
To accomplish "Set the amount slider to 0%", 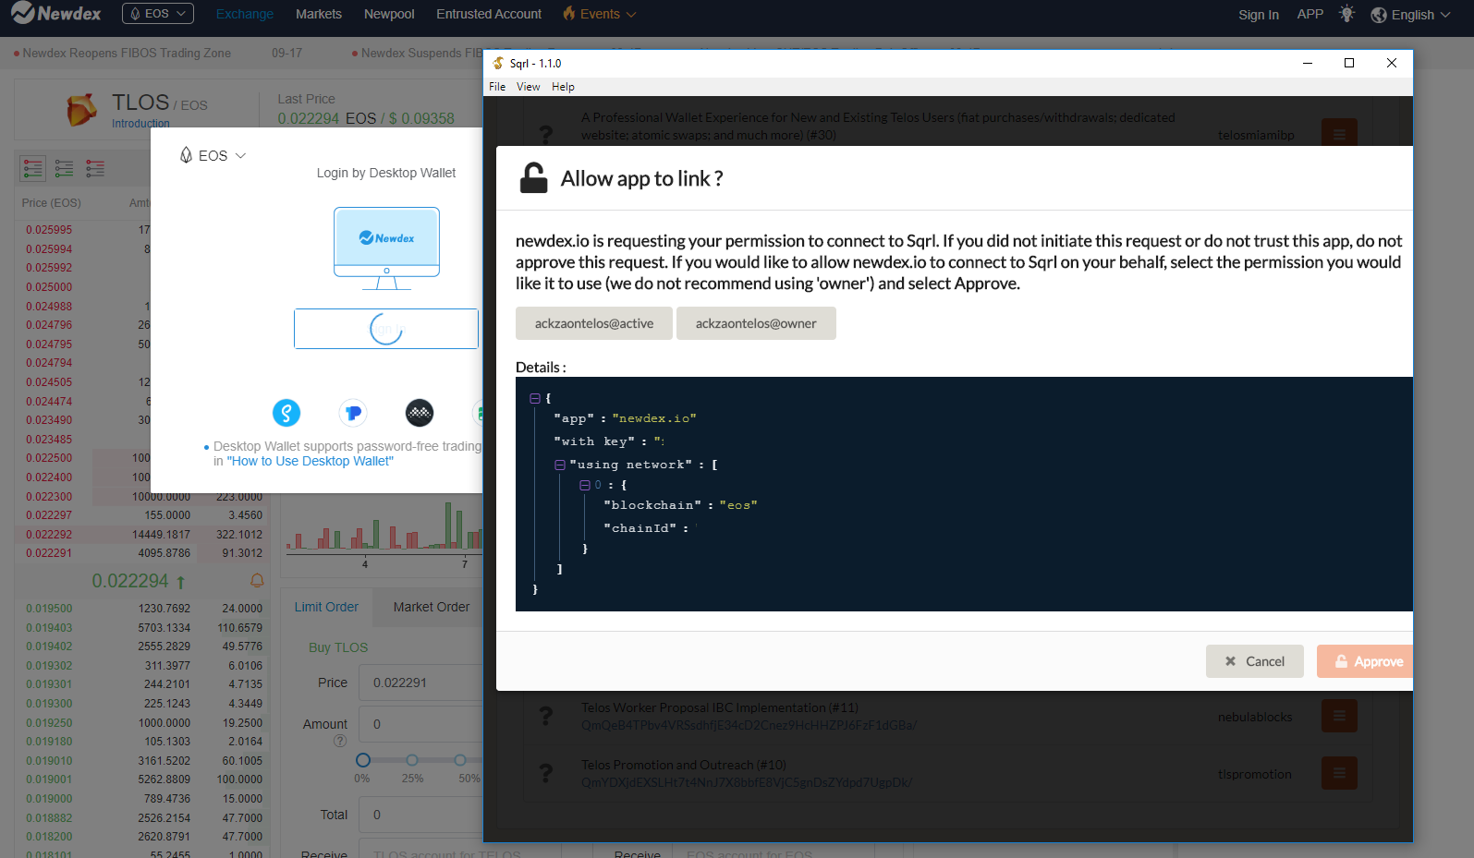I will coord(363,760).
